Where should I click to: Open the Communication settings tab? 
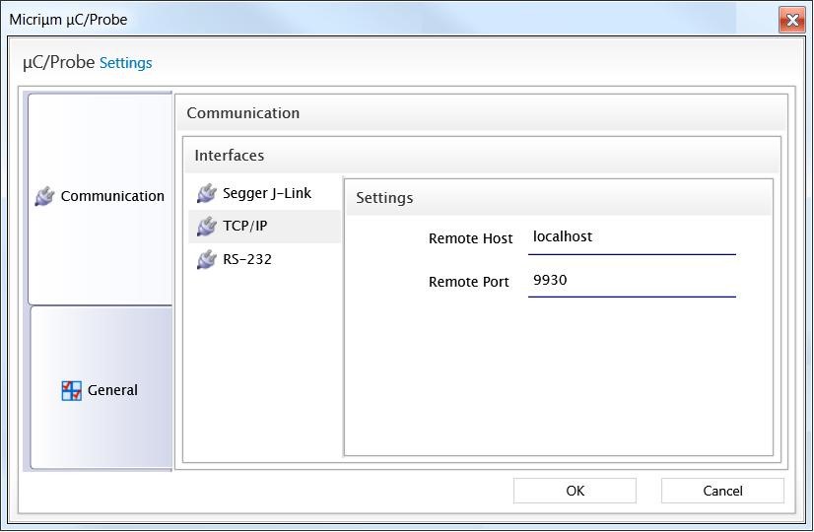[101, 199]
